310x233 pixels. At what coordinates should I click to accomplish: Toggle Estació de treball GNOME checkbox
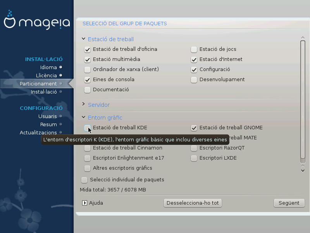click(x=194, y=128)
